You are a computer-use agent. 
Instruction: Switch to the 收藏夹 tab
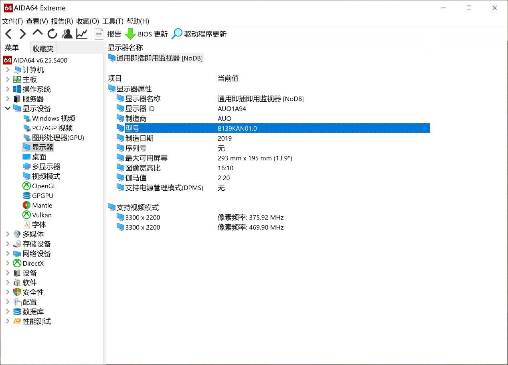click(x=43, y=48)
